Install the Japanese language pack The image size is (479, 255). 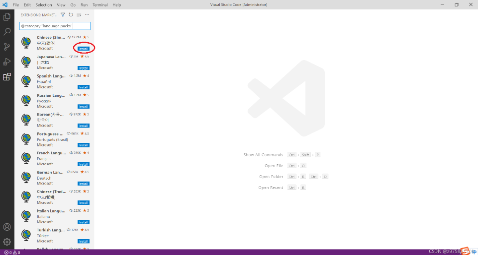point(84,68)
